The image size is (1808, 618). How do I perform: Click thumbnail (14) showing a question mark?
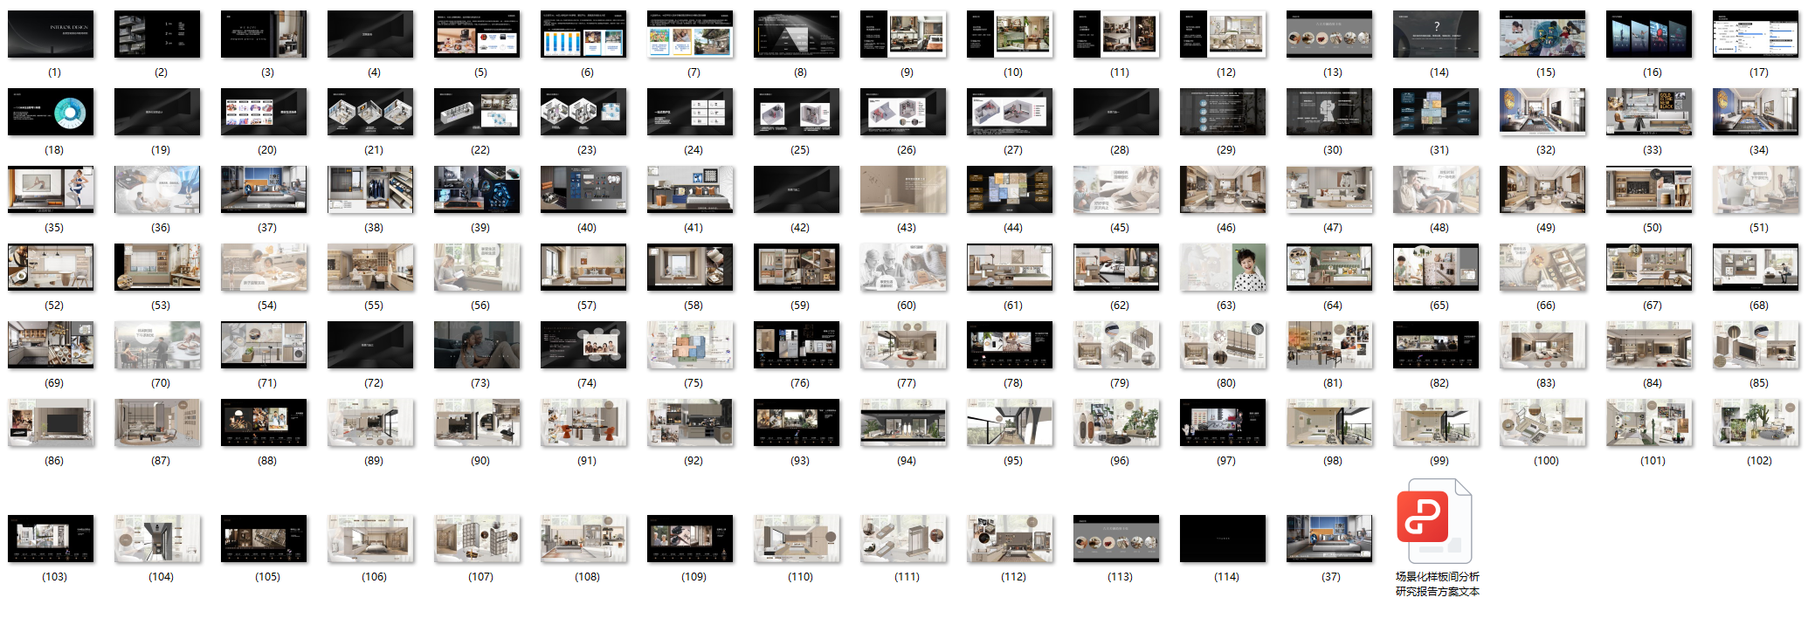point(1436,34)
